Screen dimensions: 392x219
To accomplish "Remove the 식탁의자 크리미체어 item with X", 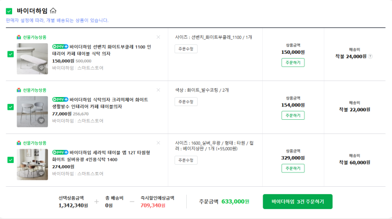I will tap(158, 90).
